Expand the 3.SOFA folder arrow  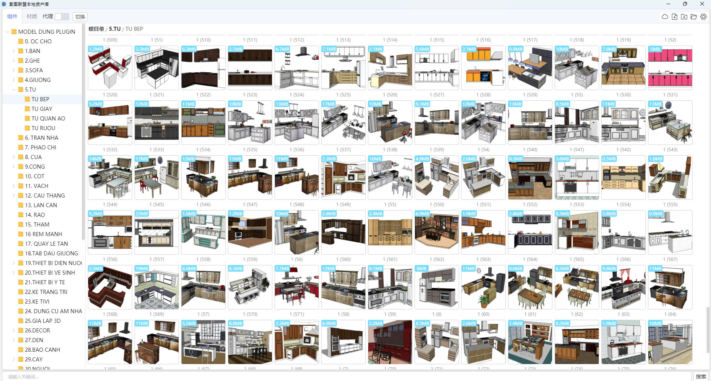coord(14,70)
